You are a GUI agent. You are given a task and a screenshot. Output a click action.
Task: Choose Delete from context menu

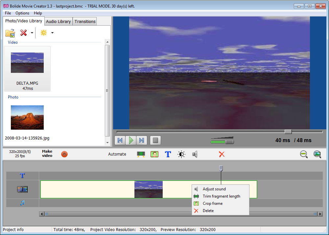pyautogui.click(x=221, y=211)
